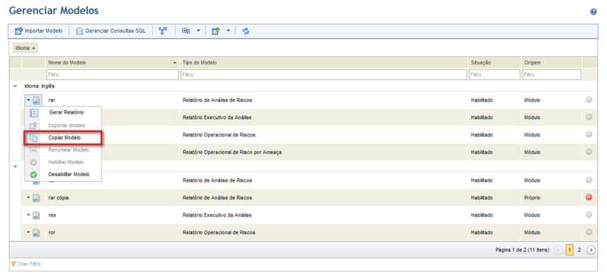This screenshot has height=276, width=607.
Task: Open the help icon beside Gerenciar Modelos
Action: pyautogui.click(x=593, y=12)
